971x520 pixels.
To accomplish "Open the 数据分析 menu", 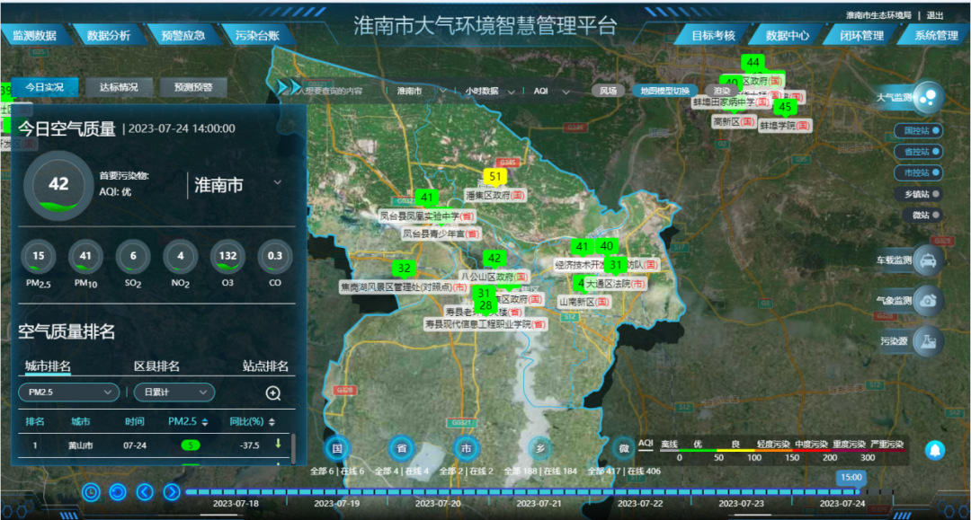I will click(x=109, y=35).
